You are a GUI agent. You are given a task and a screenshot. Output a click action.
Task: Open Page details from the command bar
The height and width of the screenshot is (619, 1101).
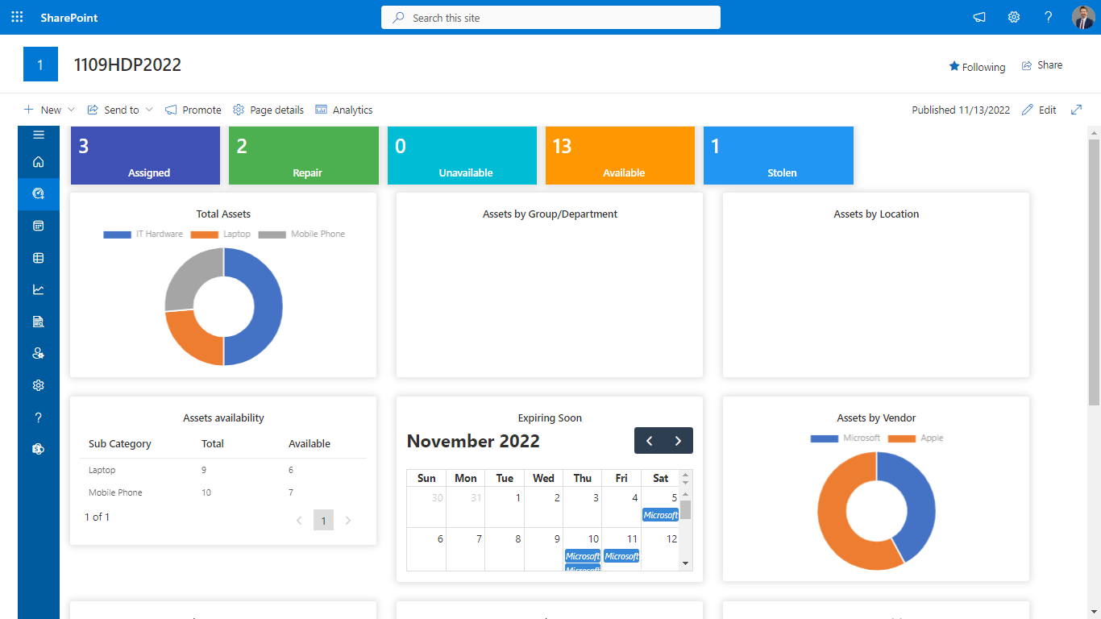click(268, 110)
